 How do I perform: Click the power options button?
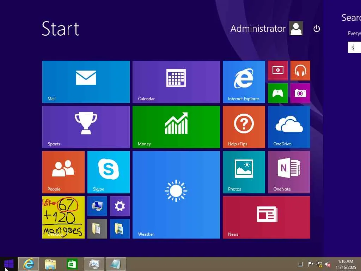317,29
